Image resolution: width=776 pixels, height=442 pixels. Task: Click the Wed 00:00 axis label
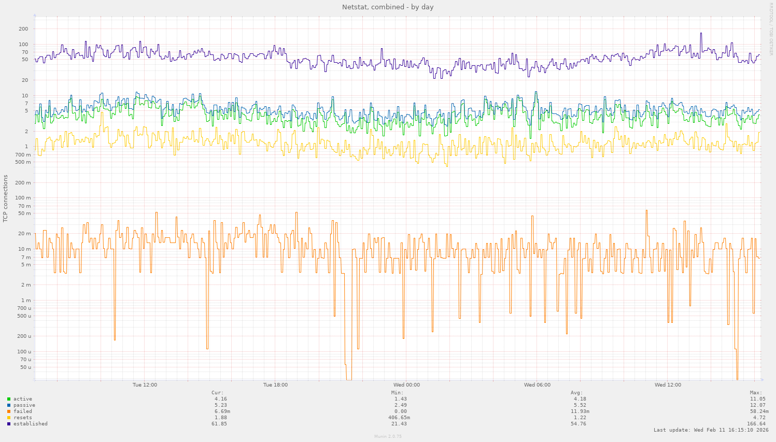(x=407, y=384)
